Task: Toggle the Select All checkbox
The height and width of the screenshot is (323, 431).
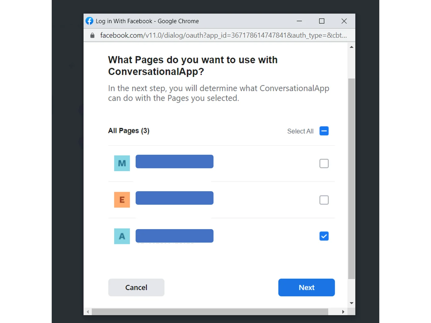Action: pos(324,131)
